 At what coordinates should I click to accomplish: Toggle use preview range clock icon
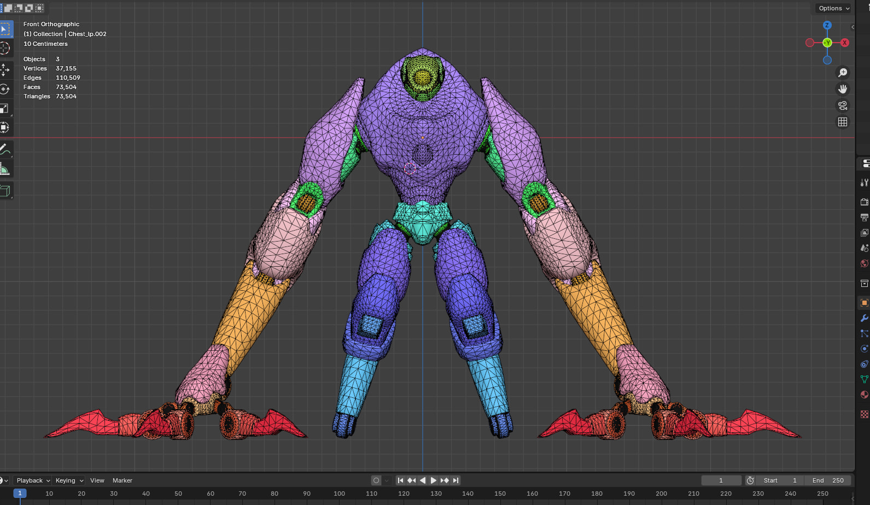point(750,480)
